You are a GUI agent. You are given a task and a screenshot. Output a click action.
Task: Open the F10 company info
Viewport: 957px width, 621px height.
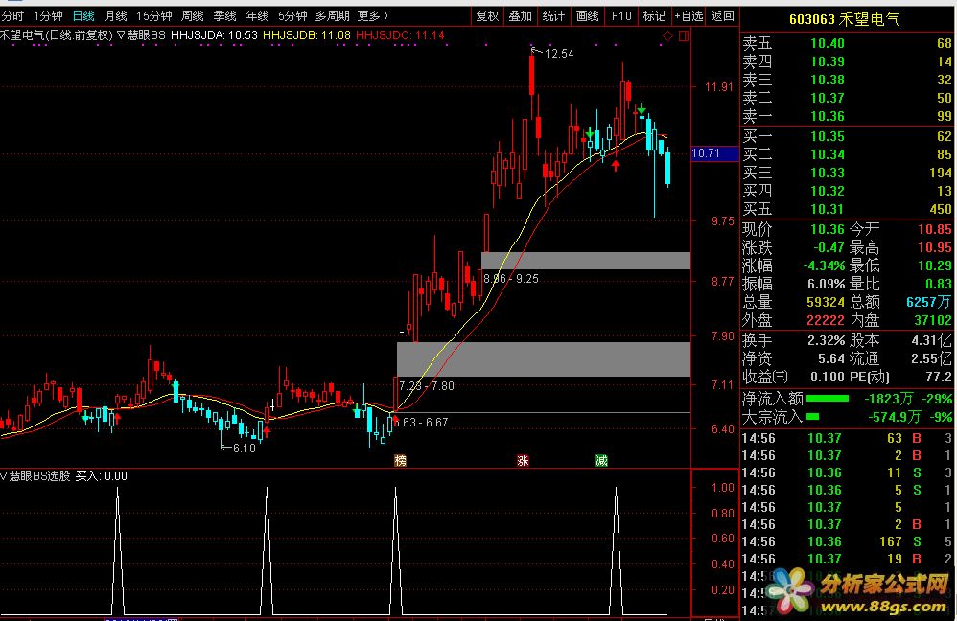(x=621, y=16)
